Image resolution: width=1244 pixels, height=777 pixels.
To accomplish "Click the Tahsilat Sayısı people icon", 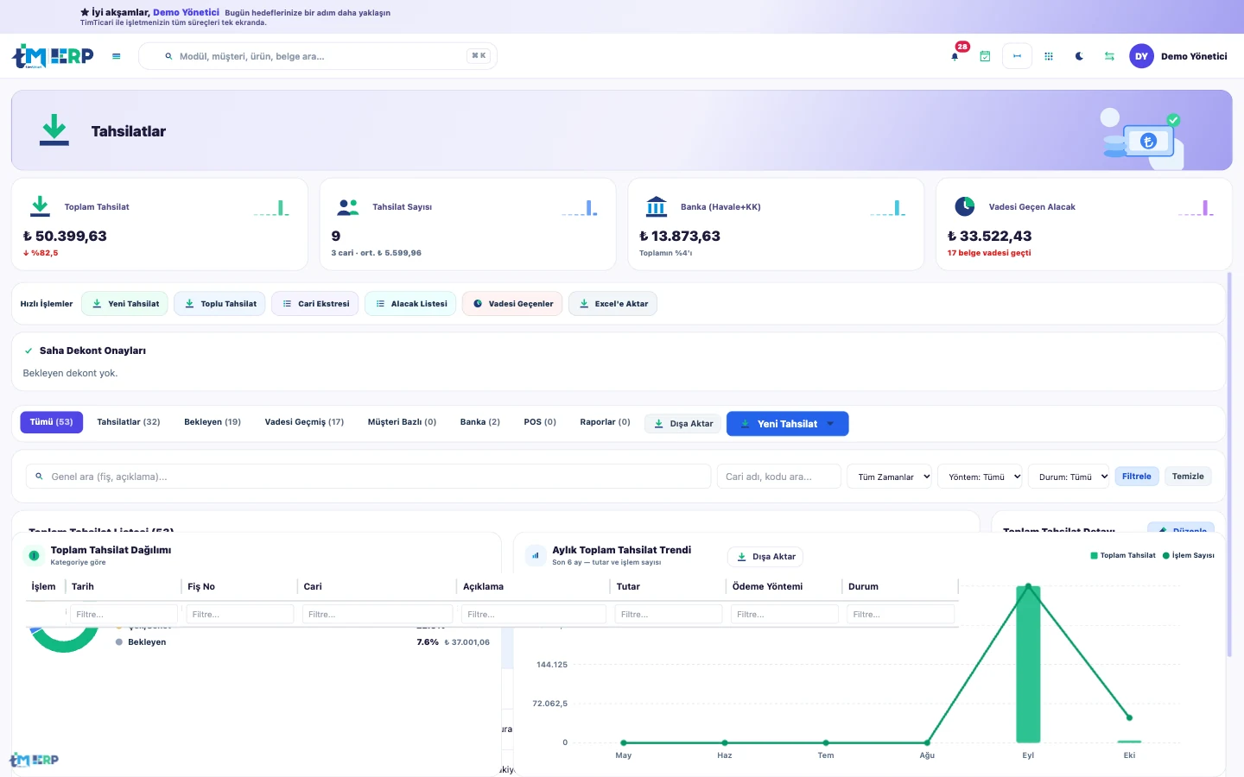I will tap(348, 206).
